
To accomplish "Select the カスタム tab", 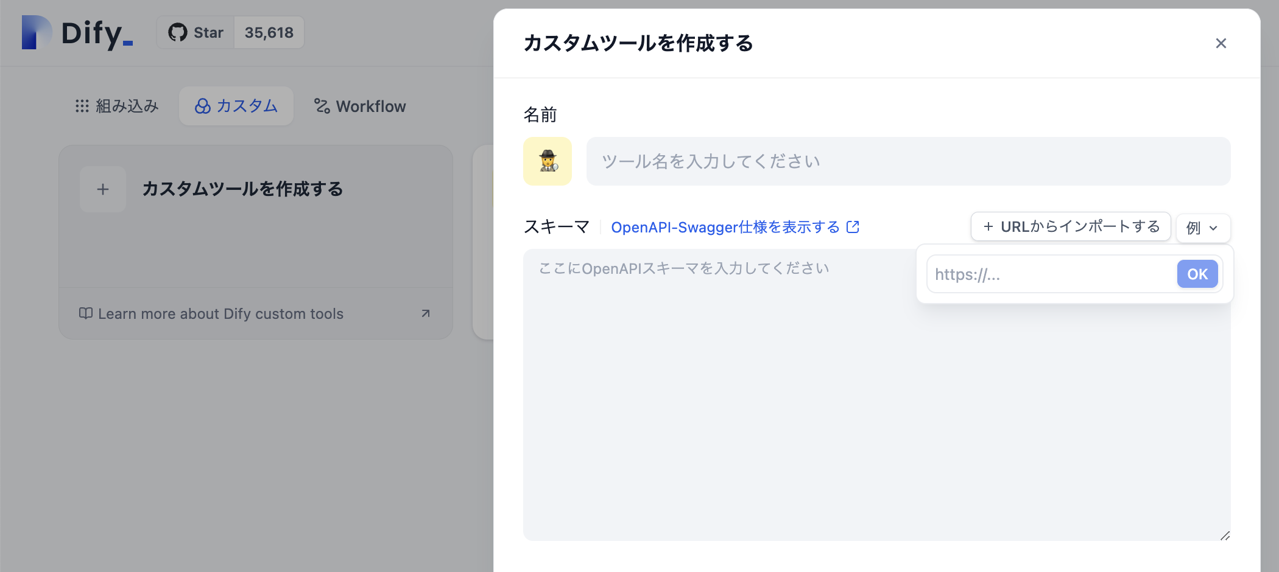I will [x=236, y=106].
